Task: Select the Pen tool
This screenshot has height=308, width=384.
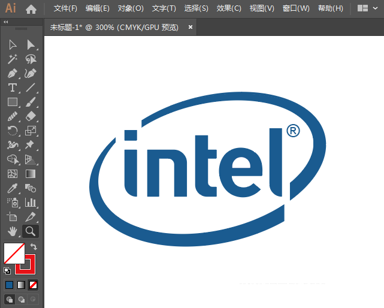Action: [13, 74]
